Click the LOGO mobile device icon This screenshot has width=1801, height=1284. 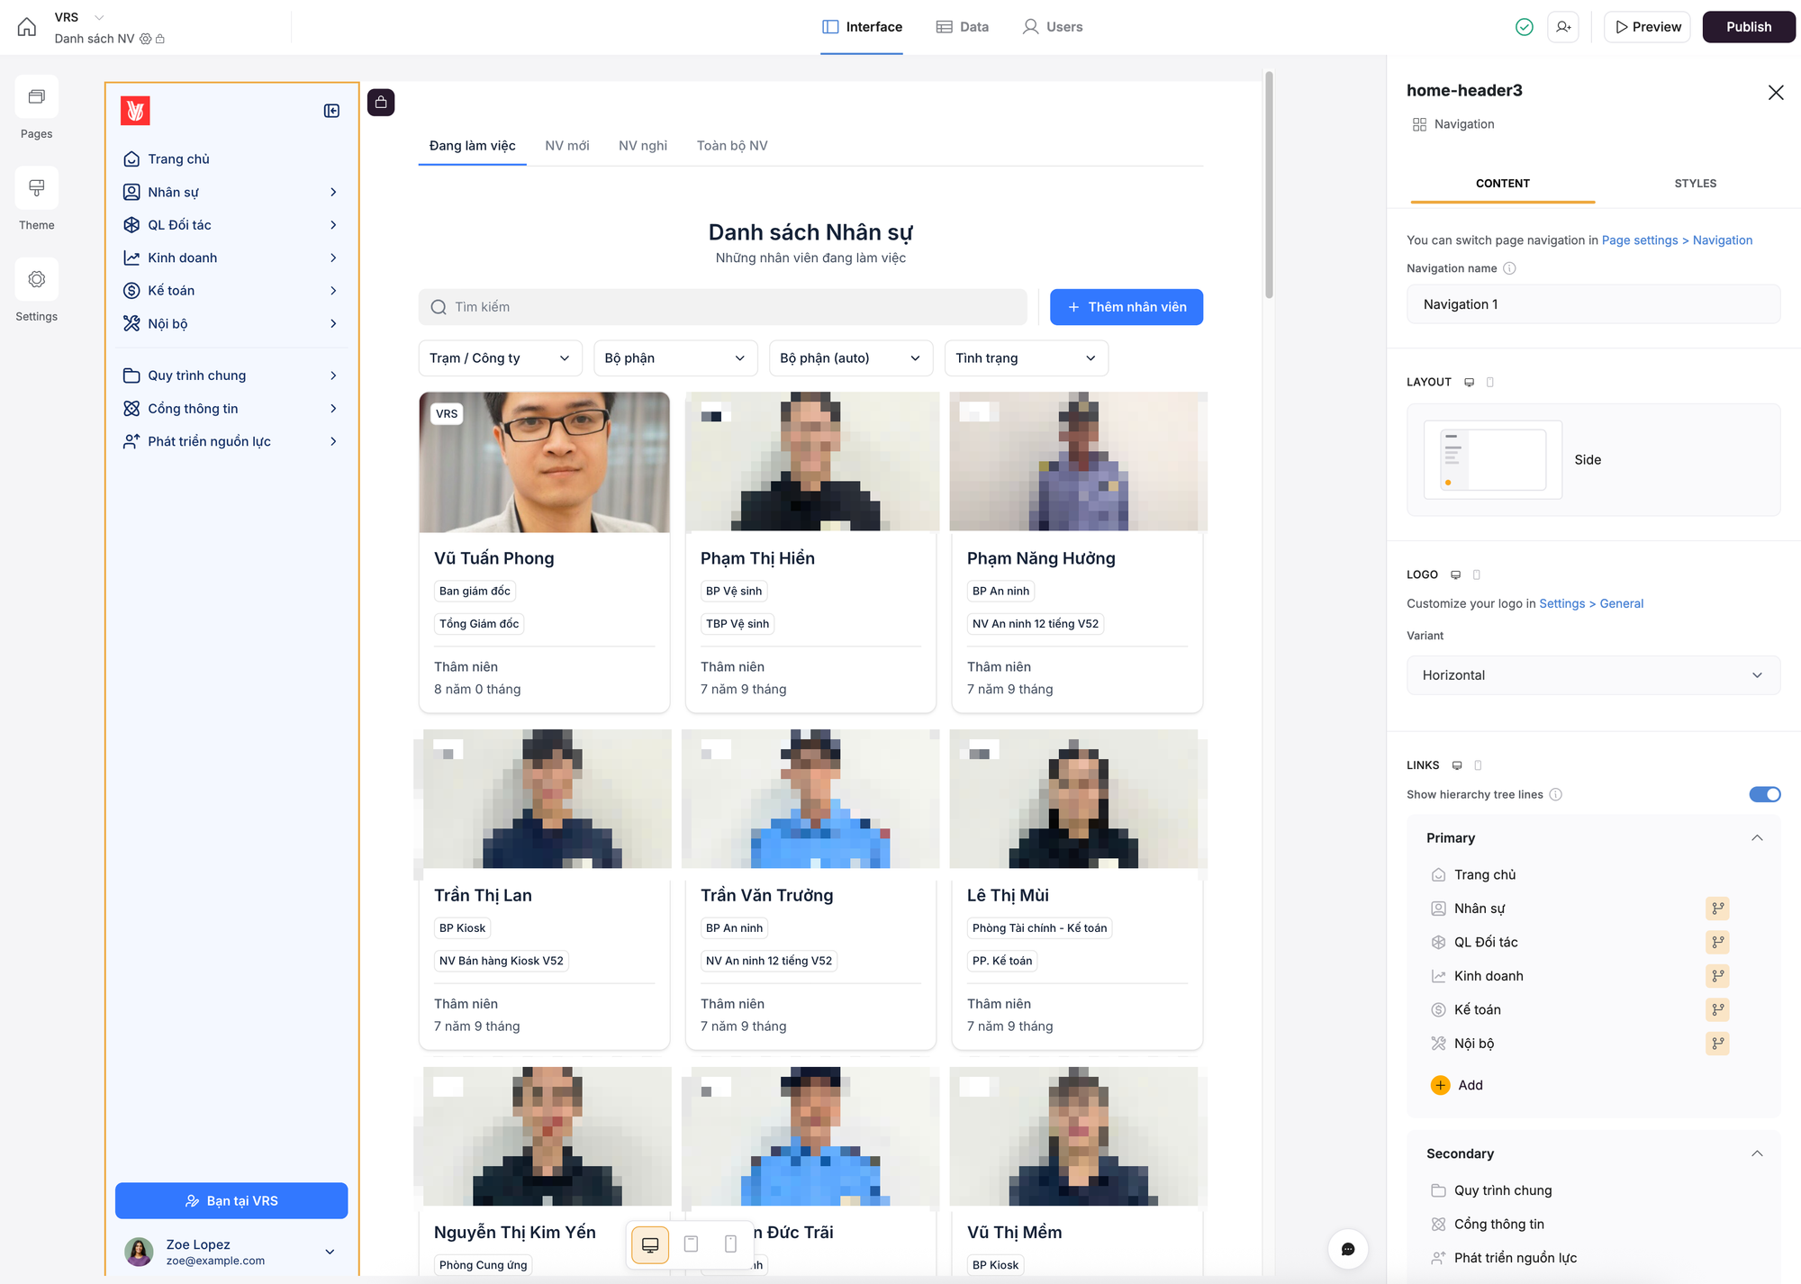click(x=1476, y=574)
